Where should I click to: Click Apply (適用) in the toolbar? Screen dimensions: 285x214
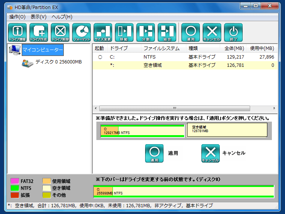point(190,32)
